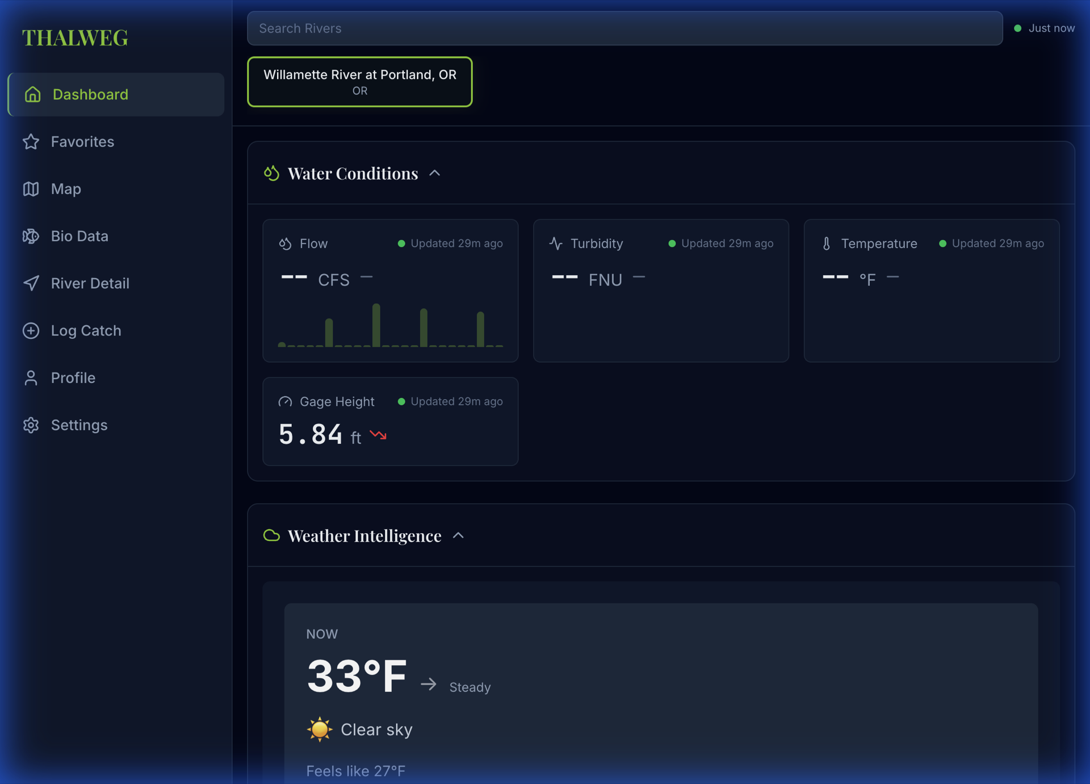Click the Just now status indicator
Viewport: 1090px width, 784px height.
click(1045, 28)
